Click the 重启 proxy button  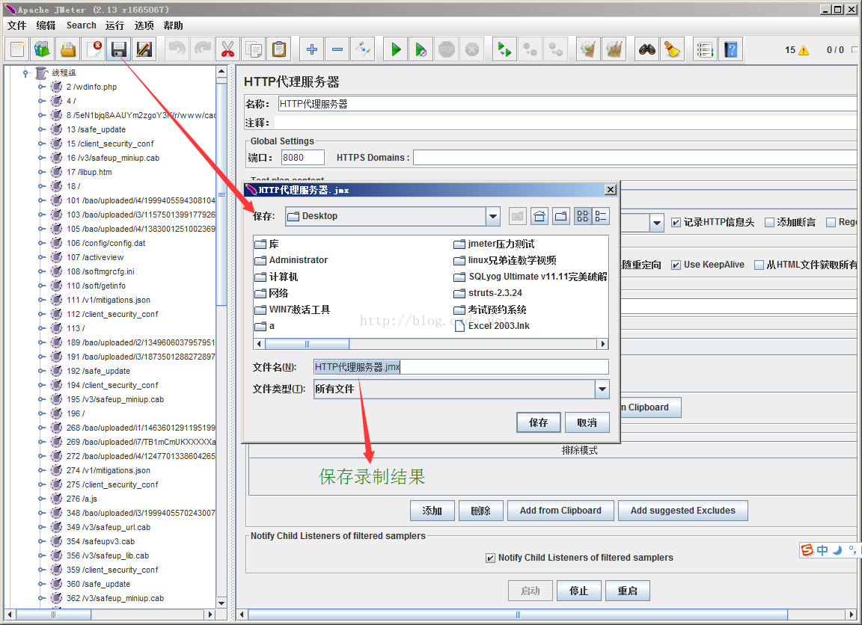(x=627, y=591)
